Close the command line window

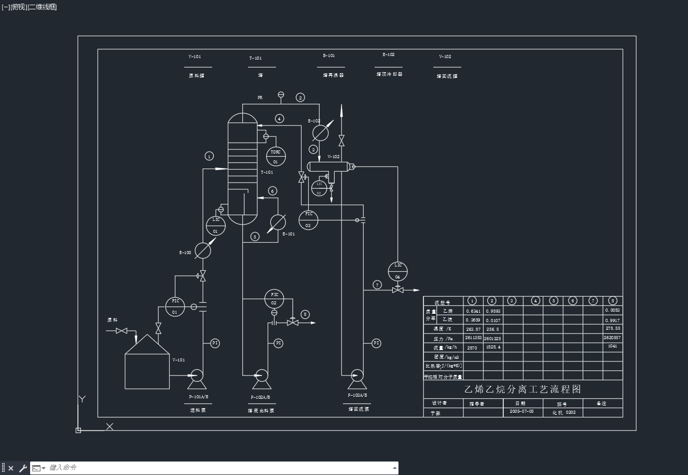coord(11,468)
